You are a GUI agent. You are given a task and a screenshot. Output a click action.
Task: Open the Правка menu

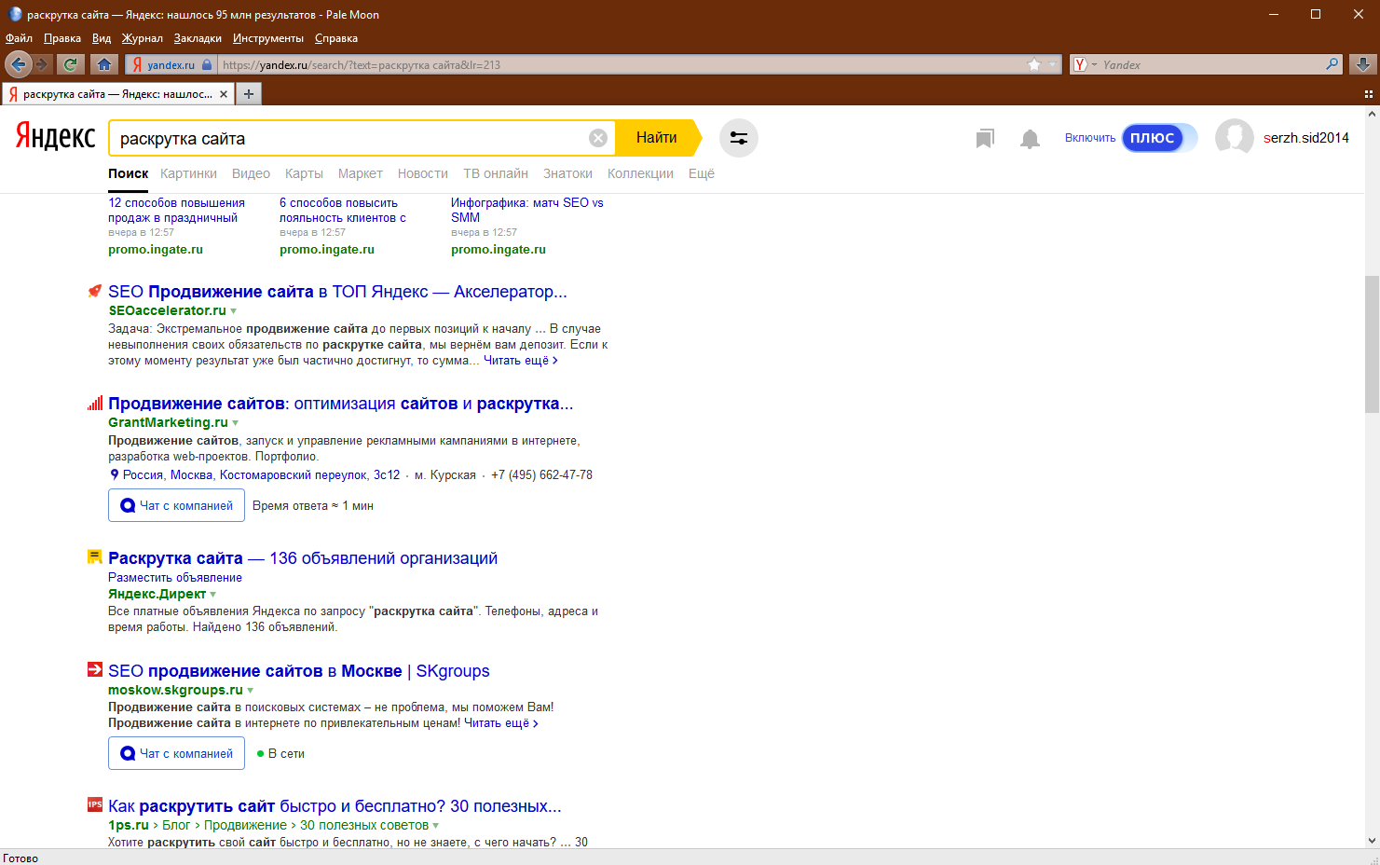pyautogui.click(x=62, y=38)
